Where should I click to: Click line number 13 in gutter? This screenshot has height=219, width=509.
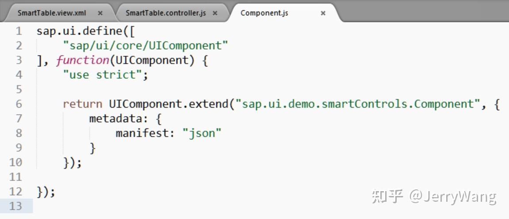tap(15, 206)
